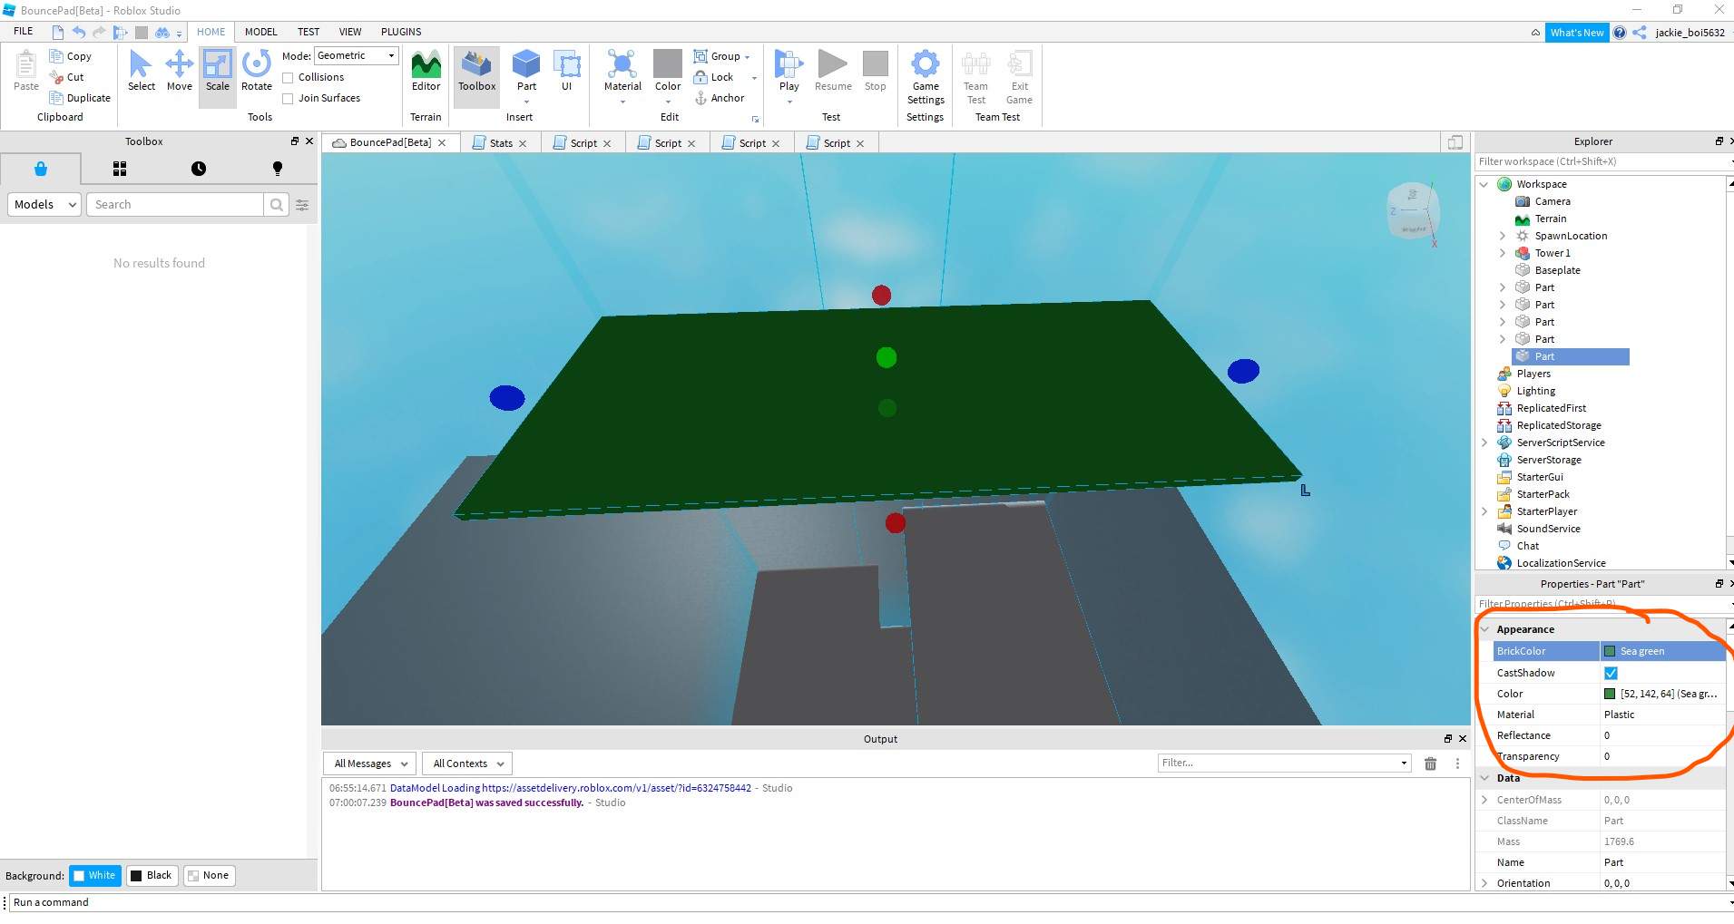Open the All Contexts dropdown
Viewport: 1734px width, 924px height.
[x=467, y=764]
